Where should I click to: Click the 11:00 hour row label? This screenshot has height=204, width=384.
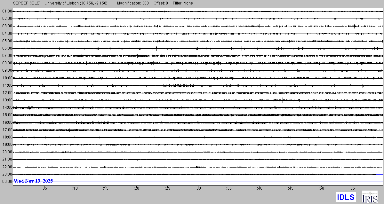(x=7, y=85)
